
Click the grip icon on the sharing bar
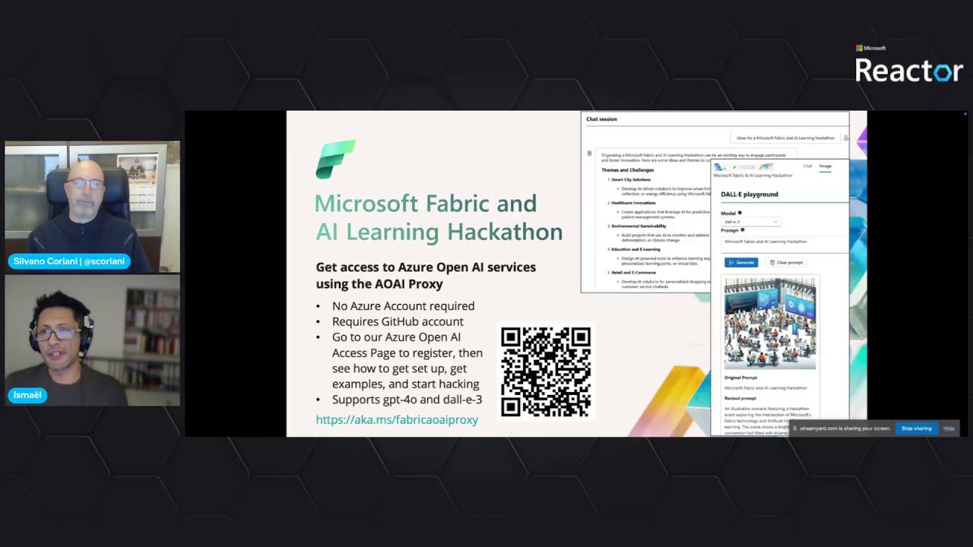(x=794, y=428)
